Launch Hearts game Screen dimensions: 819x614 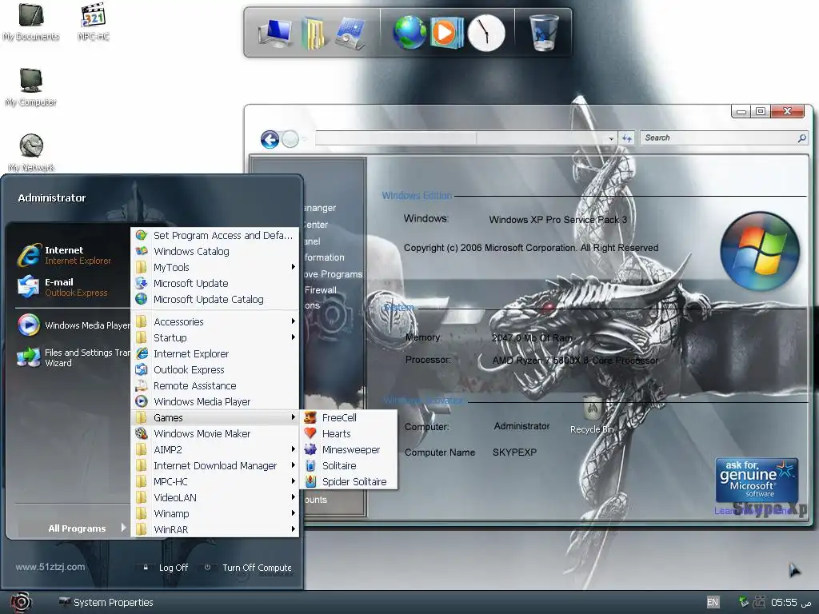click(x=349, y=434)
